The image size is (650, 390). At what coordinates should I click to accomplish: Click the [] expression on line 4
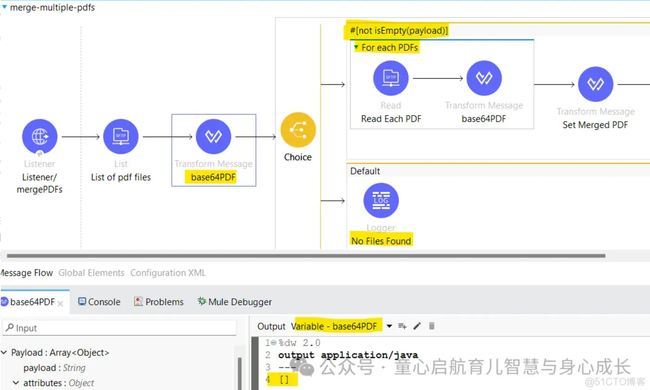click(285, 379)
